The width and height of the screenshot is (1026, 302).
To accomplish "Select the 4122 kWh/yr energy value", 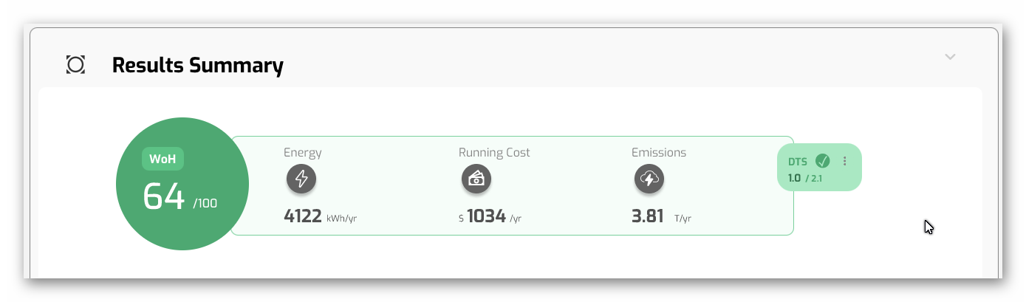I will (321, 216).
